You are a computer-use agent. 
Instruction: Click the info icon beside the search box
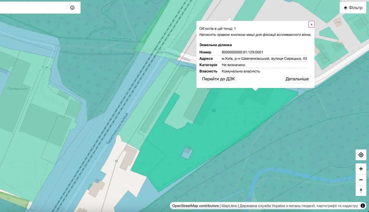pyautogui.click(x=72, y=8)
